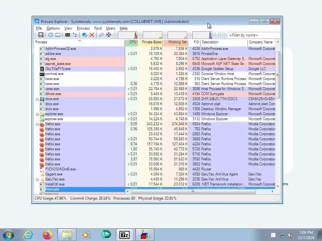Click the Find Handle or DLL magnifier icon

click(101, 35)
